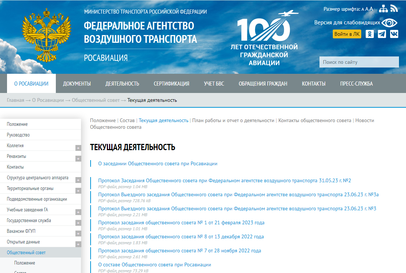The width and height of the screenshot is (406, 273).
Task: Go to 'О Росавиации' in the breadcrumb
Action: (x=48, y=100)
